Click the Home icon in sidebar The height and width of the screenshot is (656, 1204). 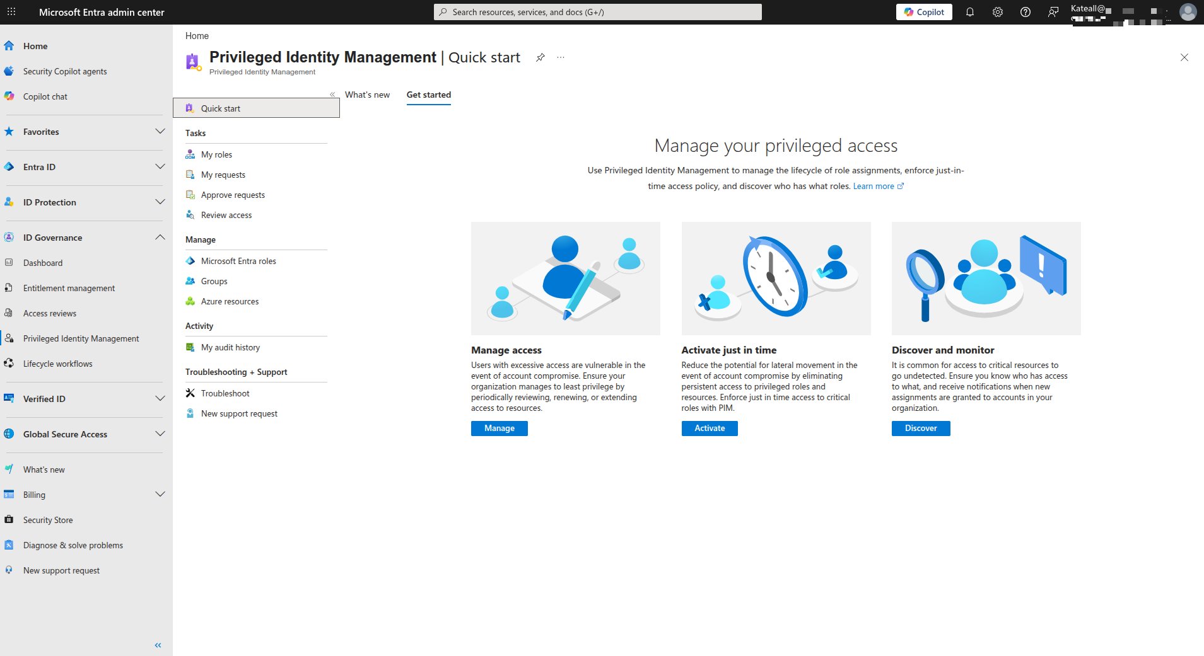coord(9,46)
